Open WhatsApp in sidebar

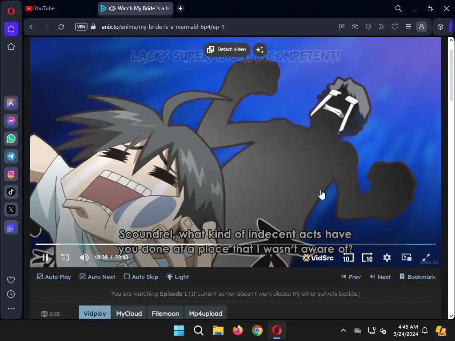tap(11, 139)
